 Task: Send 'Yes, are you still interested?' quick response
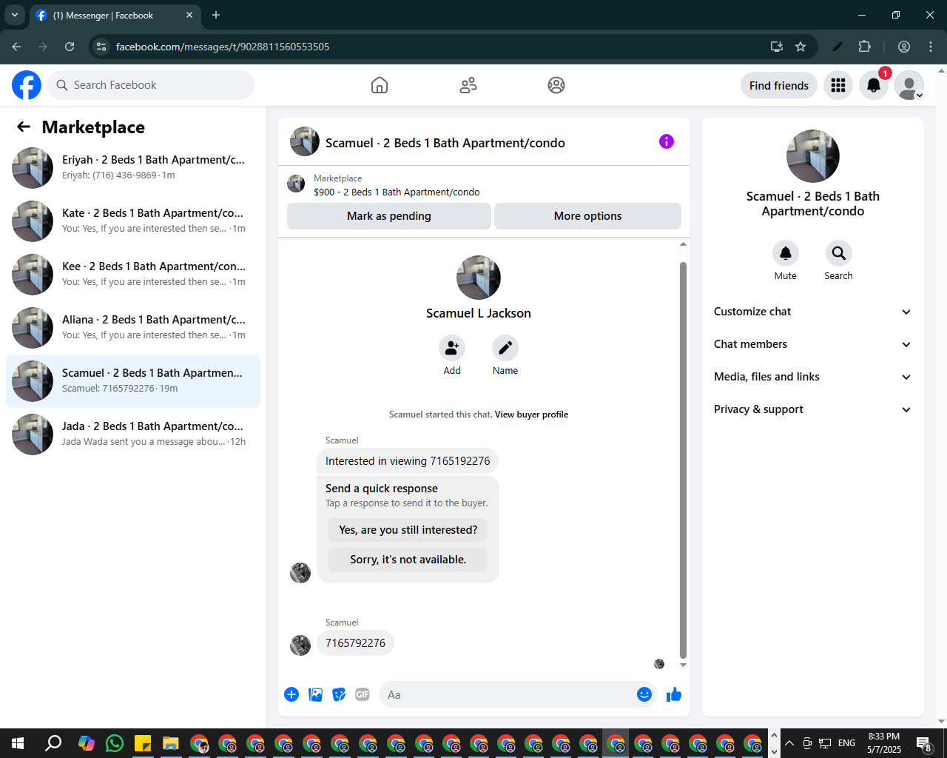[x=408, y=530]
